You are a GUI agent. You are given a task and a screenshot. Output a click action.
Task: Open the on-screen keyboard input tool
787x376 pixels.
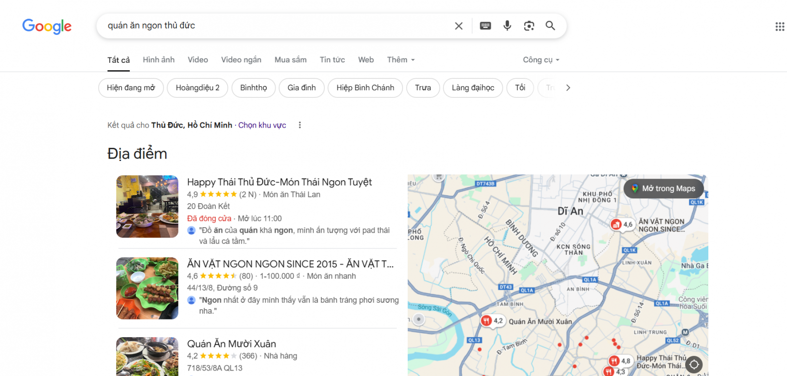[x=485, y=26]
